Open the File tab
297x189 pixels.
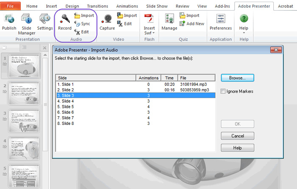10,6
